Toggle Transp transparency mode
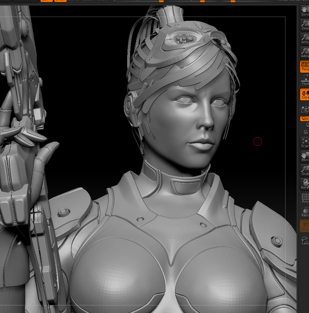Screen dimensions: 309x313 coord(305,212)
